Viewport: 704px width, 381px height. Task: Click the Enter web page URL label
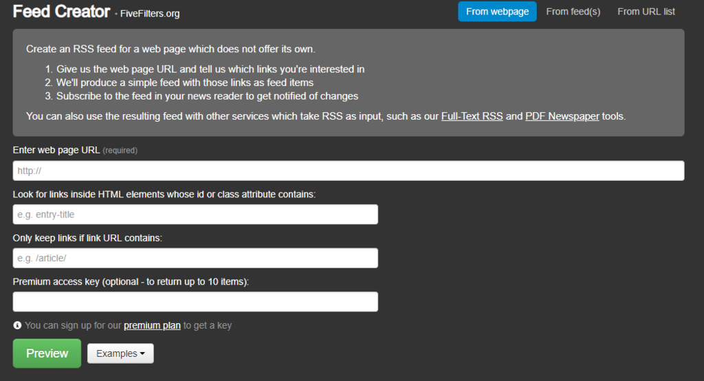tap(56, 150)
